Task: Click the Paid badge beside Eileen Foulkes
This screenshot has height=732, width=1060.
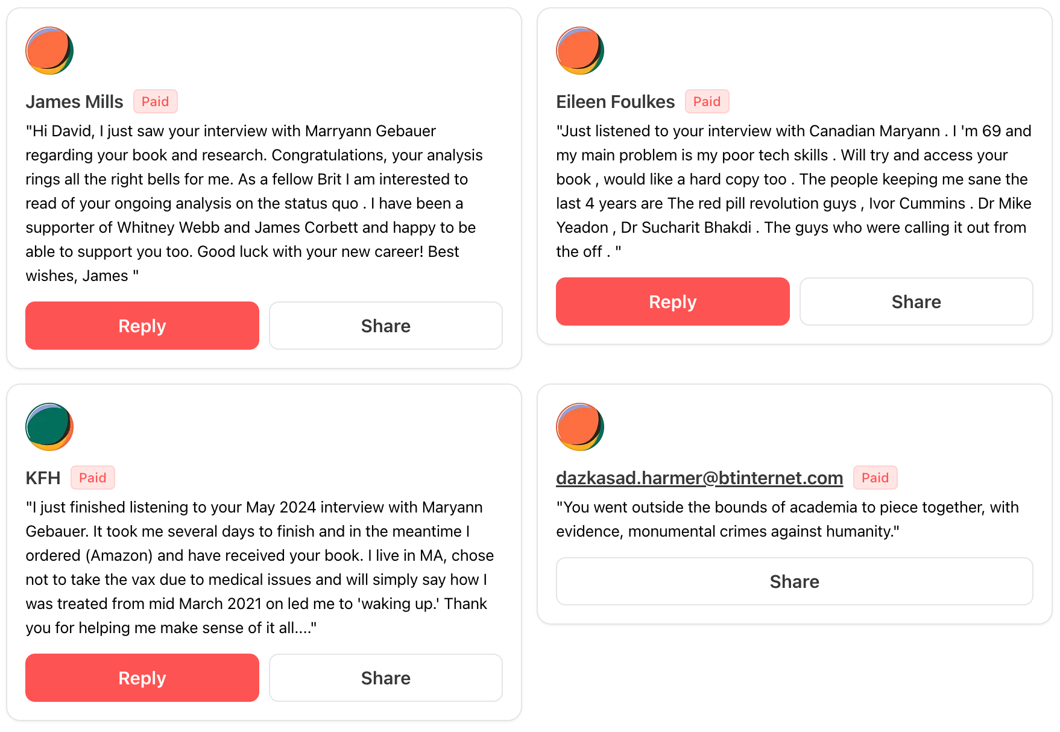Action: pos(707,101)
